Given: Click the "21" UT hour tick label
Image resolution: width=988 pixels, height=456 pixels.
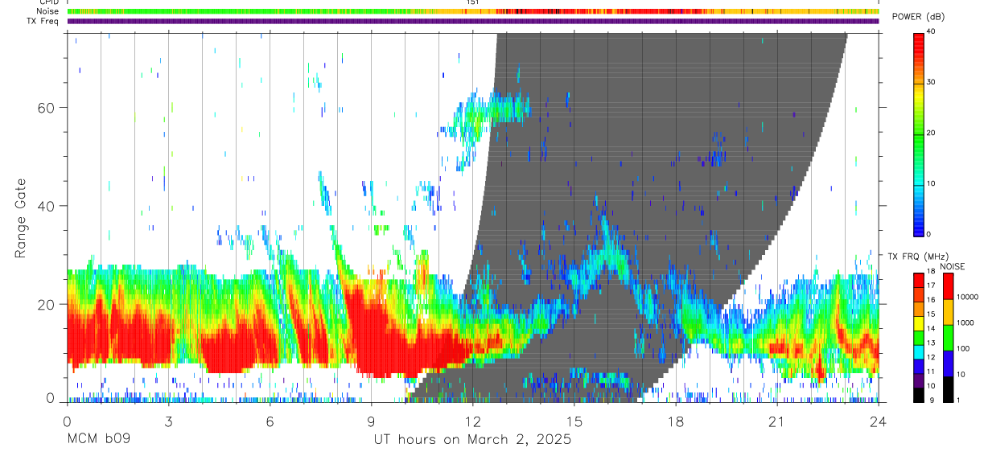Looking at the screenshot, I should click(x=777, y=421).
